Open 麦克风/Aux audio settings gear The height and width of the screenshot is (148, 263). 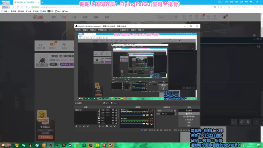tap(152, 115)
